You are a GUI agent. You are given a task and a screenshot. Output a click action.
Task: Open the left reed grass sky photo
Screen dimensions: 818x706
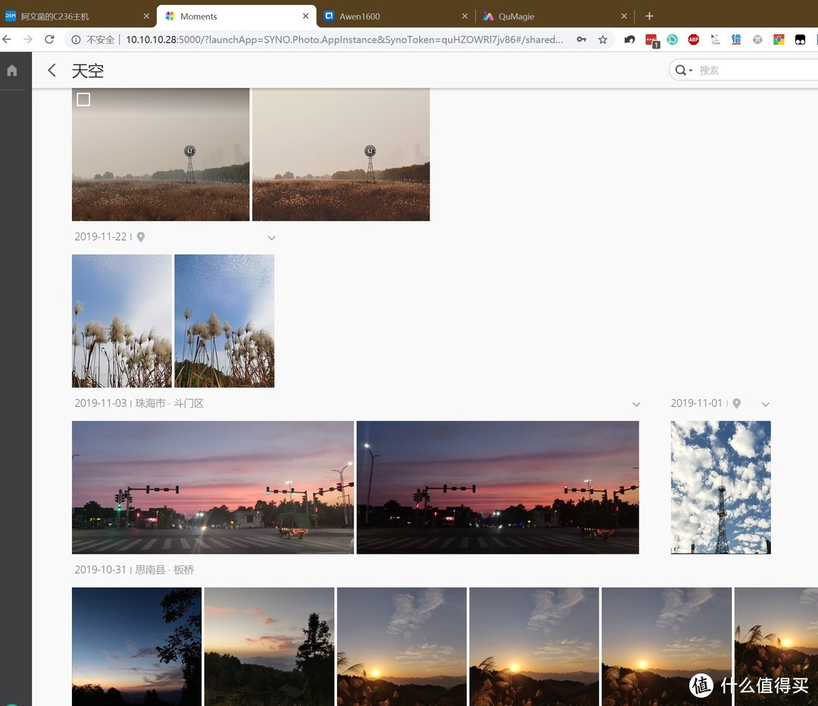(122, 321)
